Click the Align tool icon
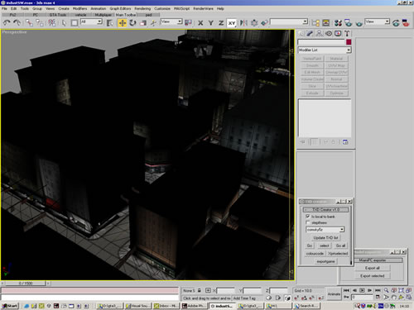The width and height of the screenshot is (414, 310). [x=264, y=22]
